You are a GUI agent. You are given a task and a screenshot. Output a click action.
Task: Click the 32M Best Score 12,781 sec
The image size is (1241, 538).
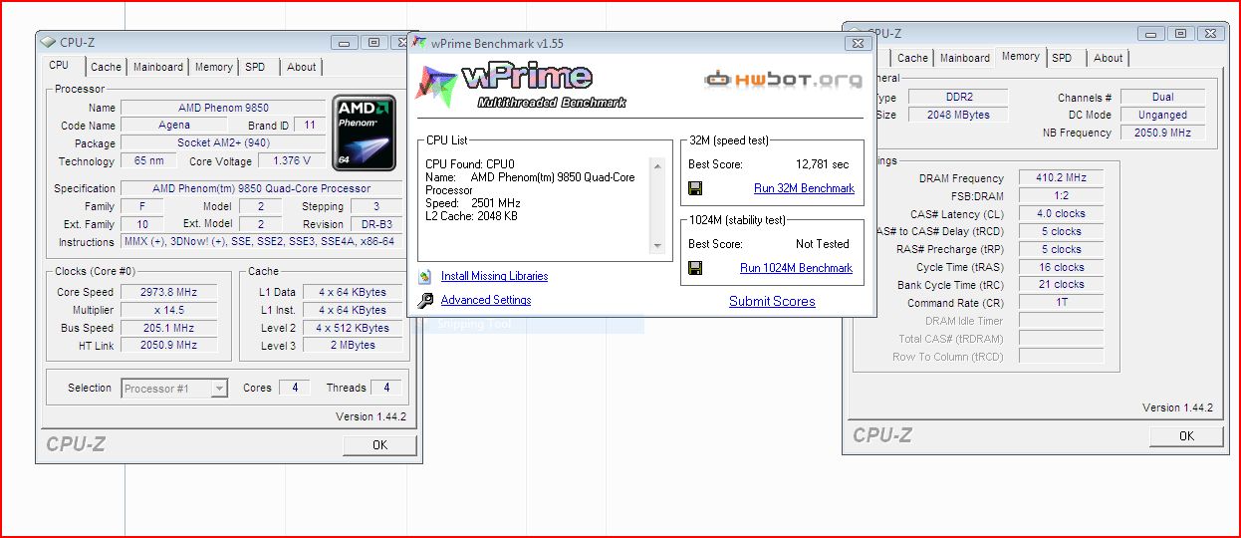pyautogui.click(x=823, y=164)
